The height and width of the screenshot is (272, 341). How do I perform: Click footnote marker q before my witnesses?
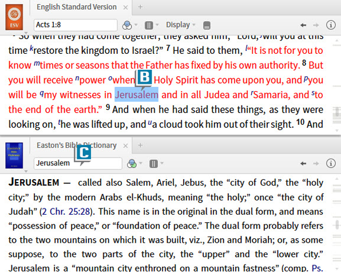tap(42, 93)
